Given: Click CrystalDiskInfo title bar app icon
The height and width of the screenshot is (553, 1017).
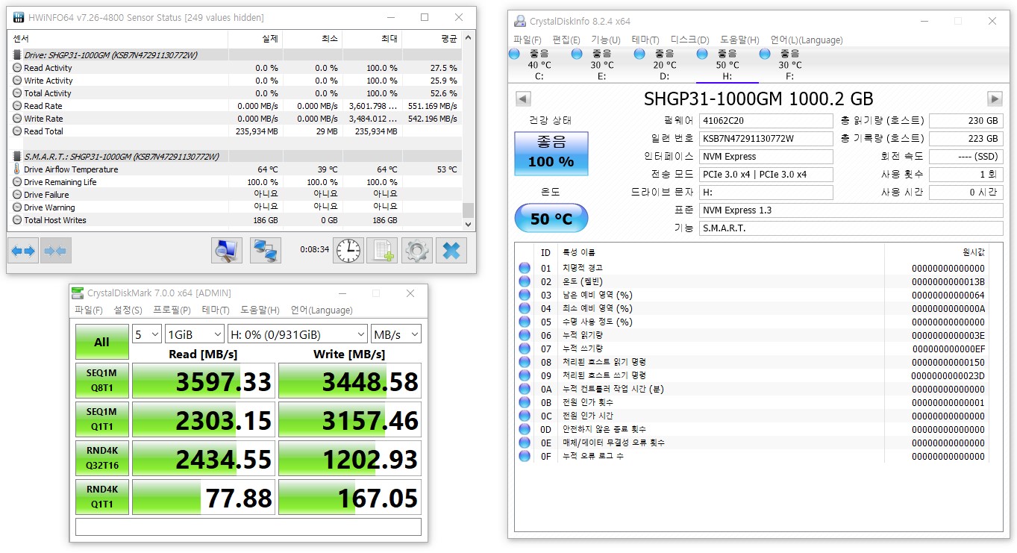Looking at the screenshot, I should (520, 21).
